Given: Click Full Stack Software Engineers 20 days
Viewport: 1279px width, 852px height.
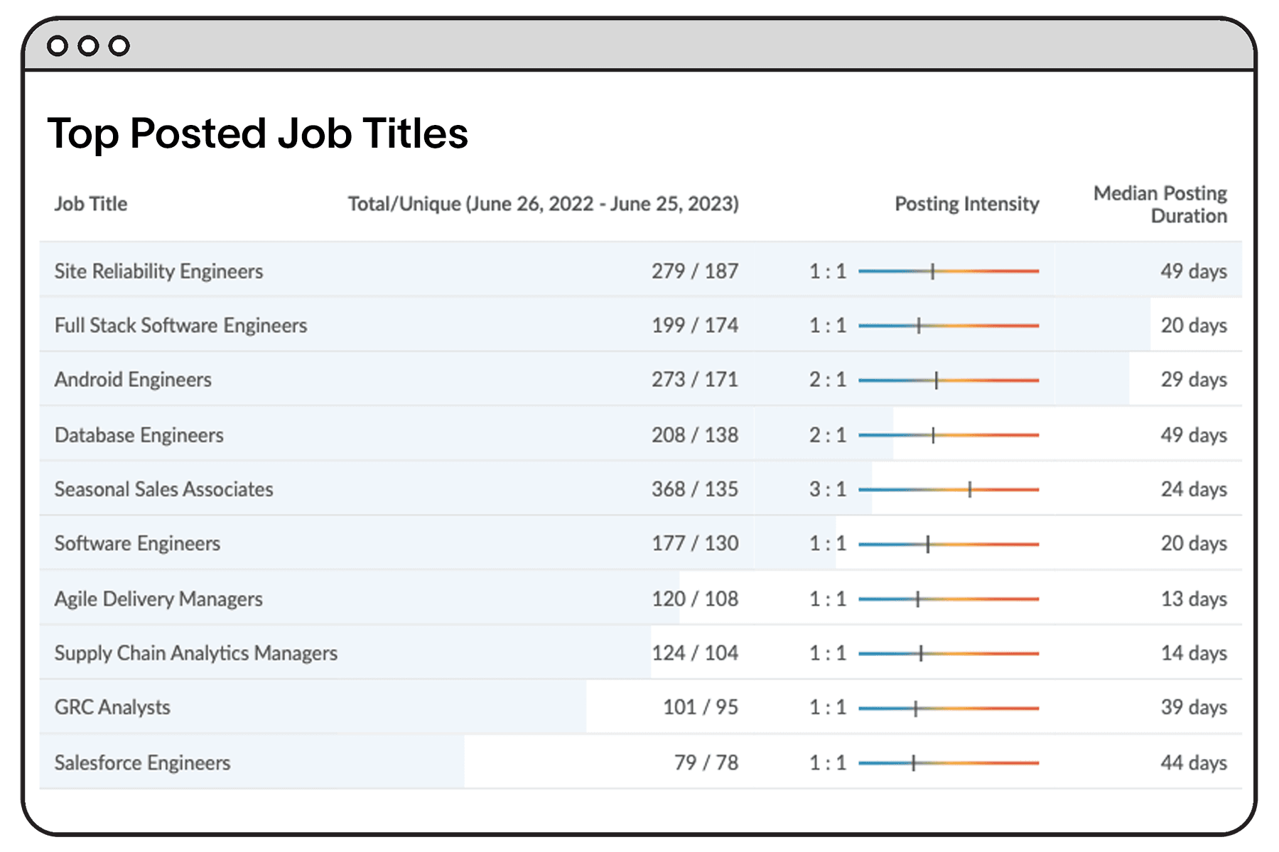Looking at the screenshot, I should (1194, 325).
